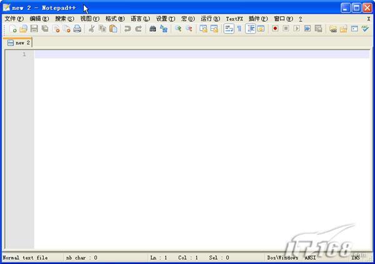375x264 pixels.
Task: Click line number 1 in the margin
Action: point(24,54)
